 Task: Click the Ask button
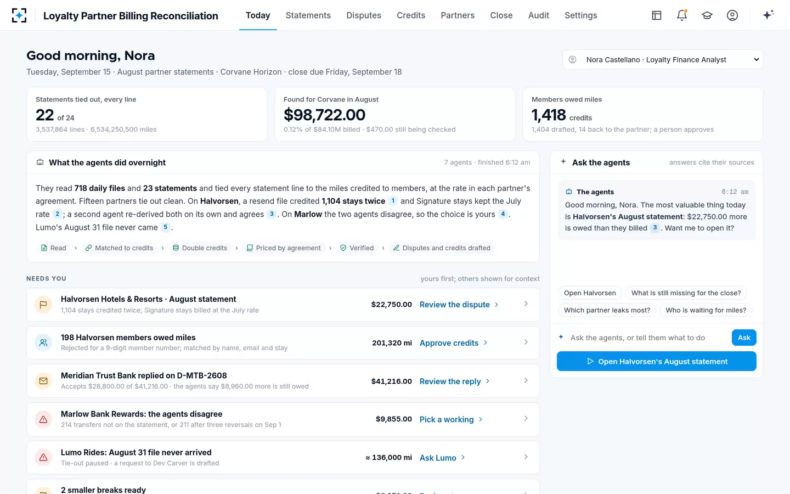pos(744,338)
